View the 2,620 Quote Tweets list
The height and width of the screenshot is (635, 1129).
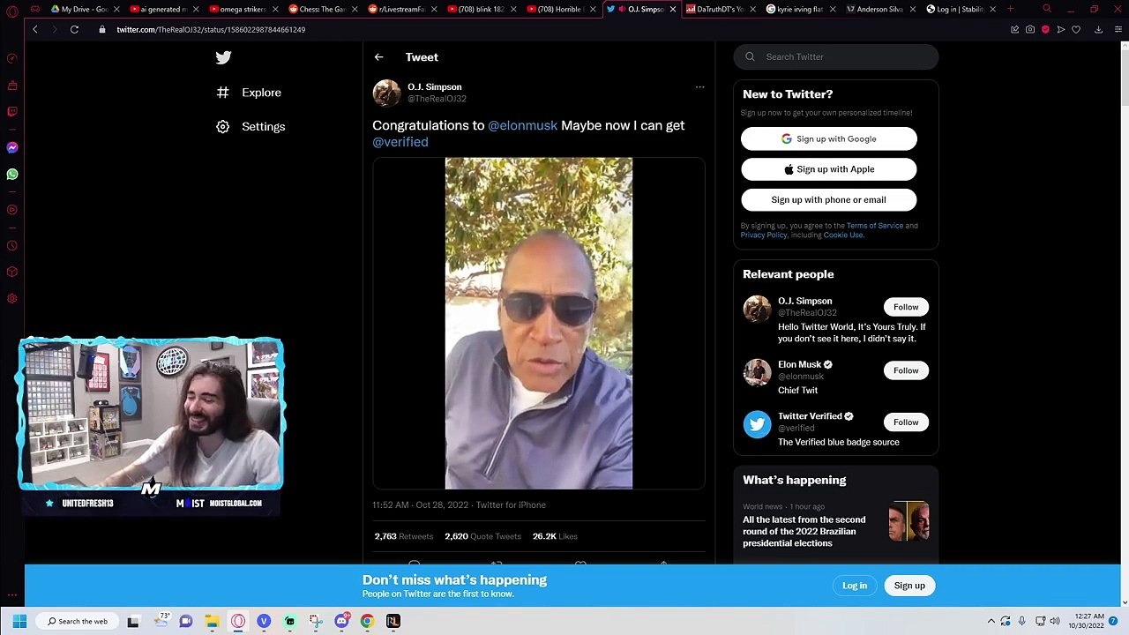pos(482,536)
